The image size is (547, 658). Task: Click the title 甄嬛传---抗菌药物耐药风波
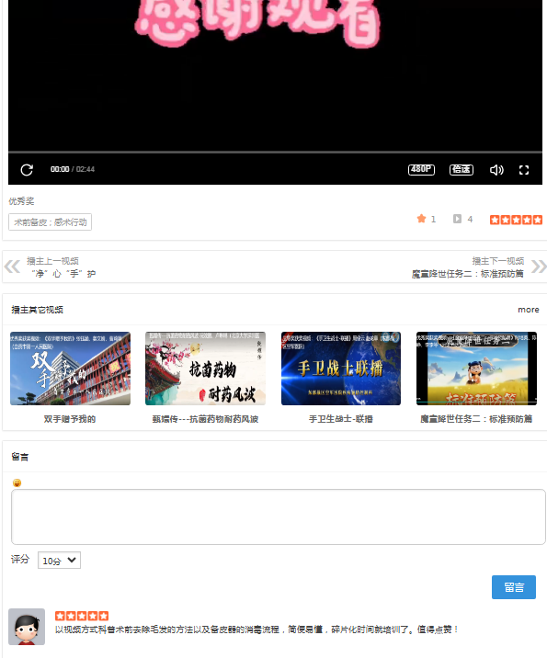coord(205,419)
